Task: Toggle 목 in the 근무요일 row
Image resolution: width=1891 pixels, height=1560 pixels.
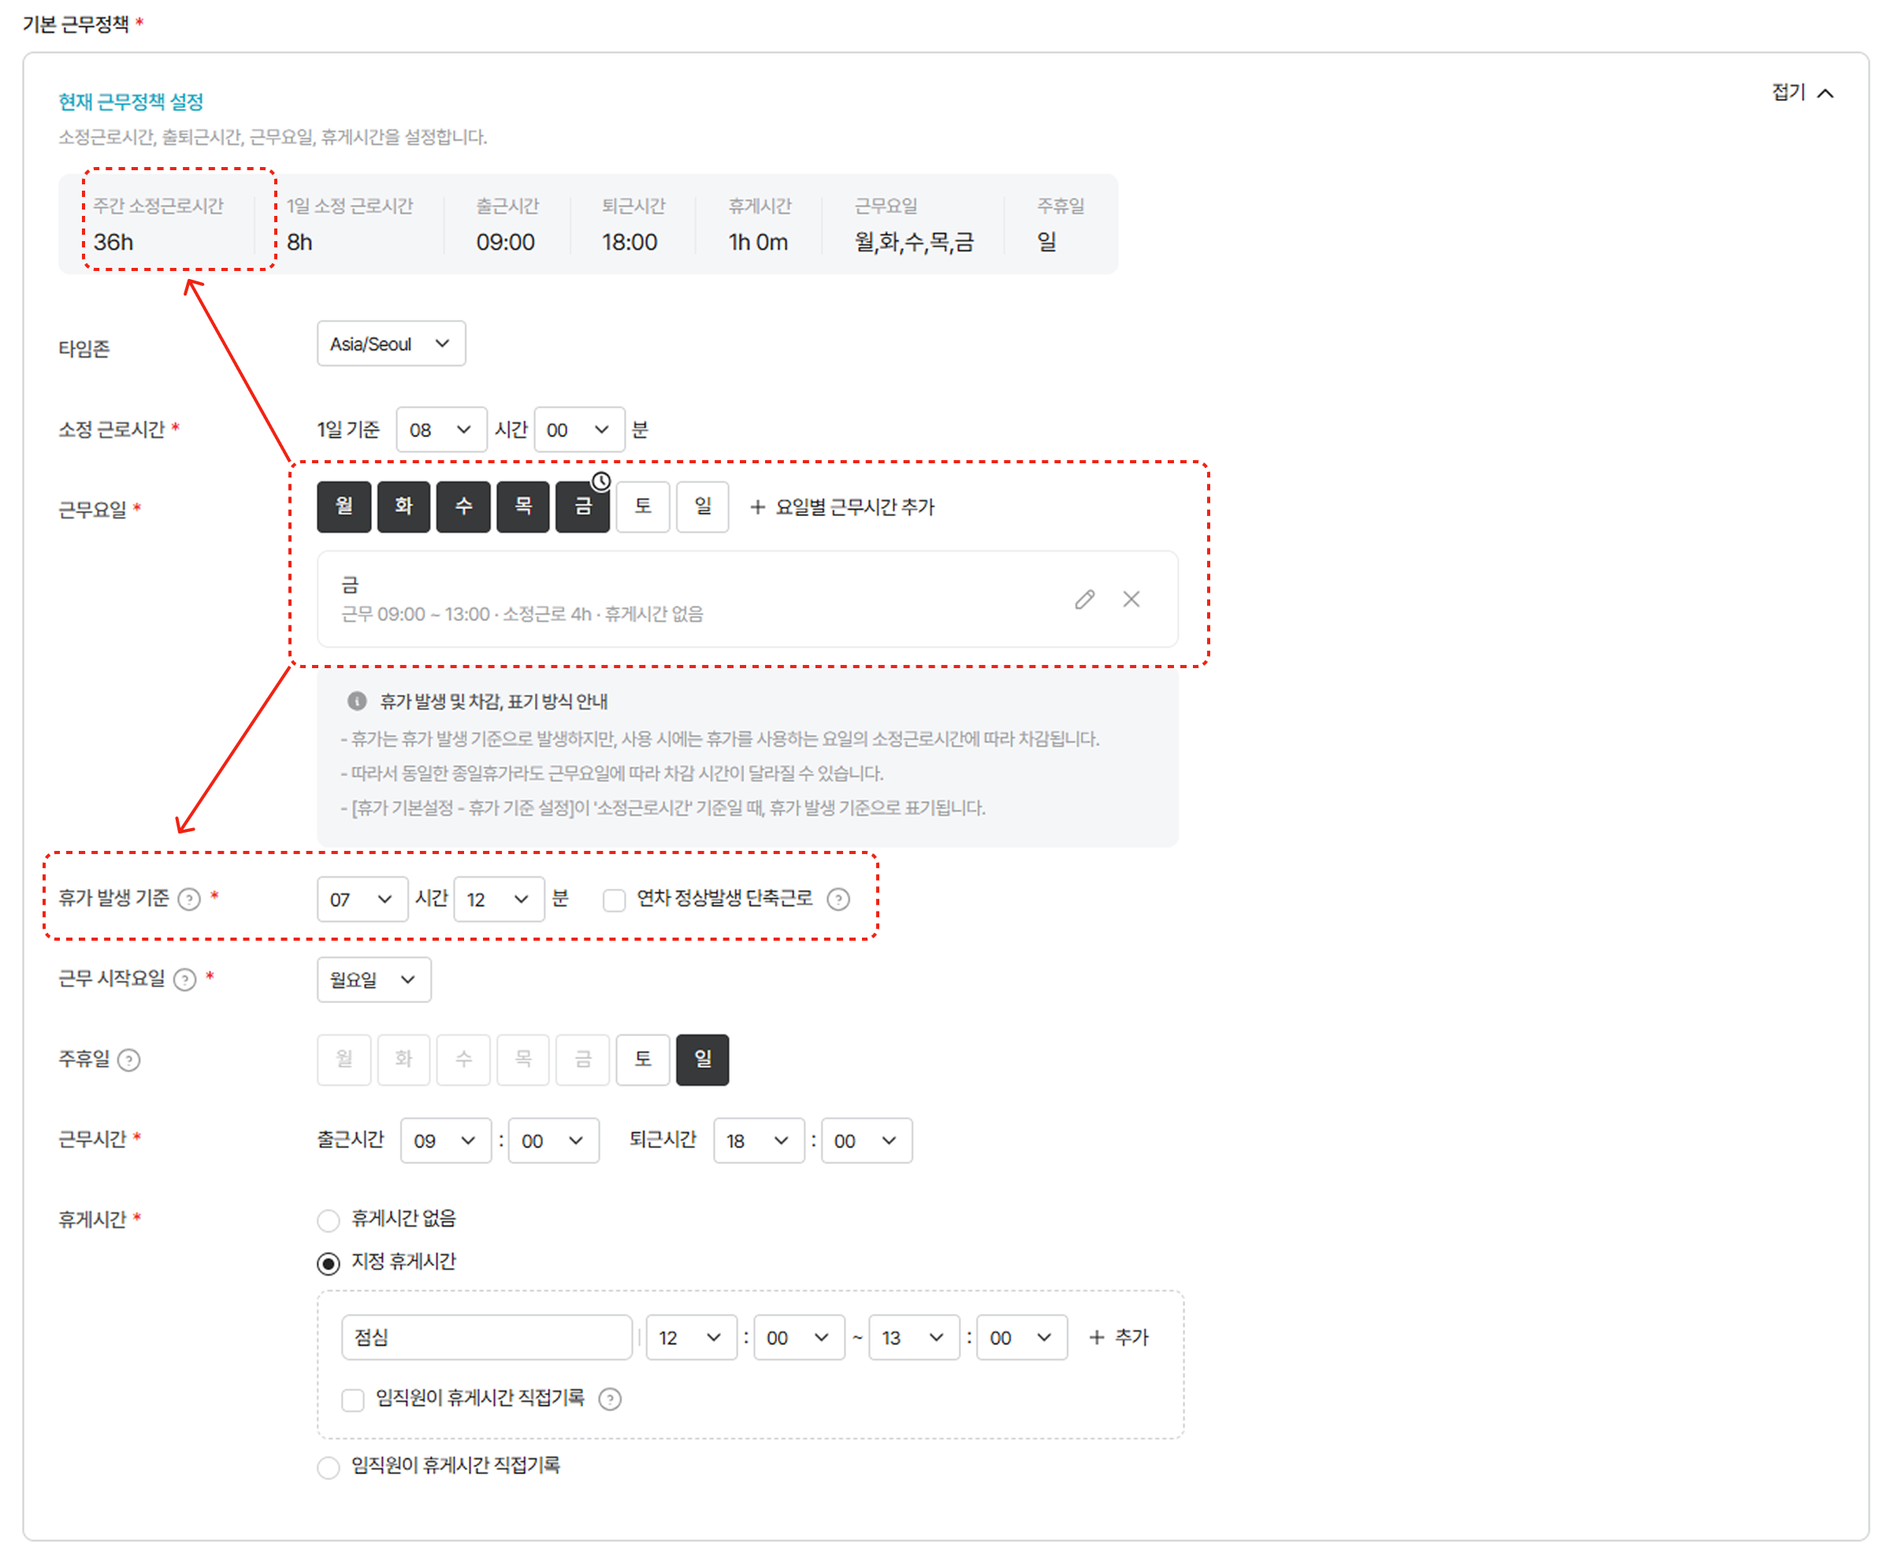Action: 523,506
